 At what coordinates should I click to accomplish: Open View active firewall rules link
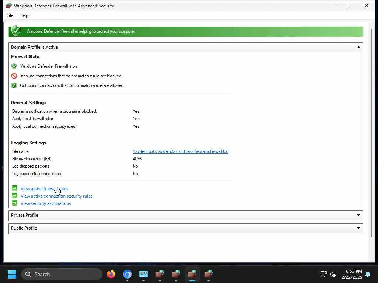click(44, 189)
